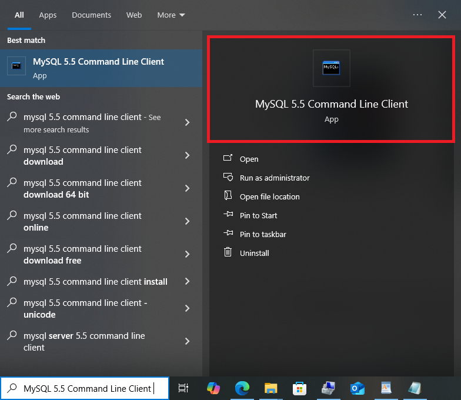Search web for 'mysql server 5.5 command line client'
Image resolution: width=461 pixels, height=400 pixels.
101,341
